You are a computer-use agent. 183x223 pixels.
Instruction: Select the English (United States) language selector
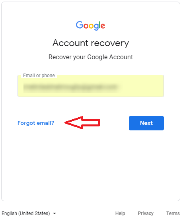click(x=29, y=213)
